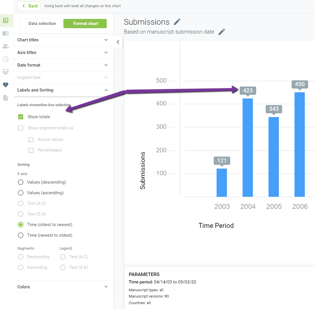Open the people group sidebar icon
This screenshot has height=309, width=315.
point(6,46)
